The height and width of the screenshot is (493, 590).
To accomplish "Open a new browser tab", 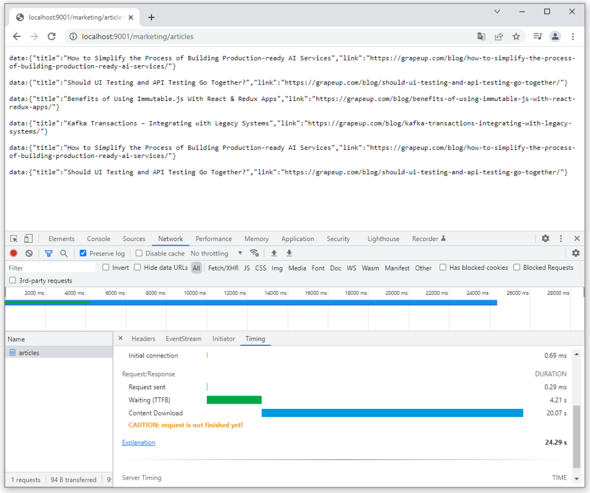I will click(152, 17).
